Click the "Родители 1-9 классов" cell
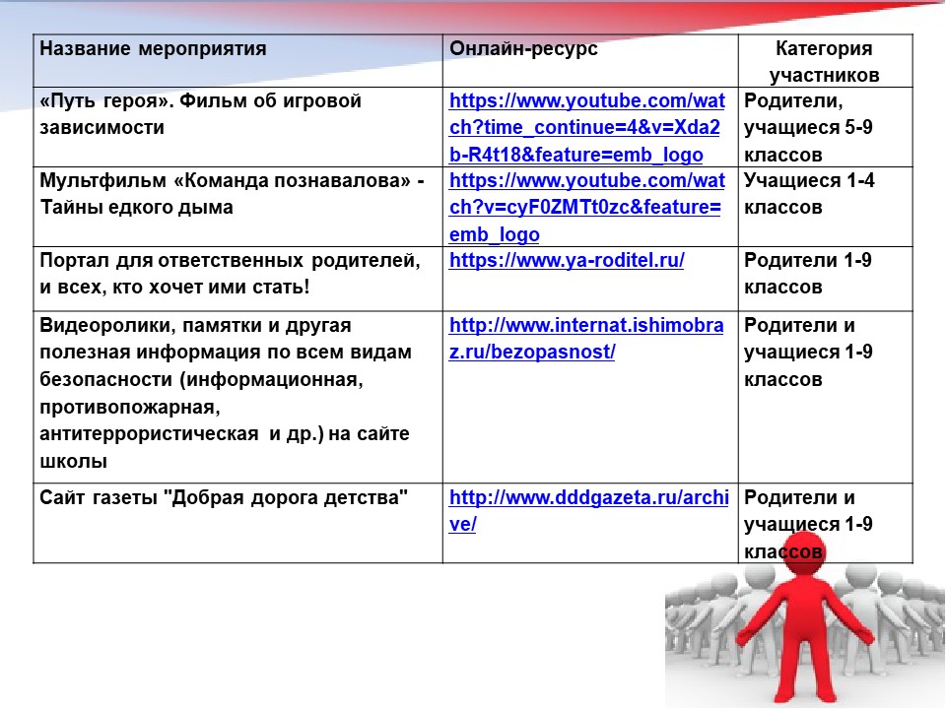Screen dimensions: 946x709 point(826,279)
